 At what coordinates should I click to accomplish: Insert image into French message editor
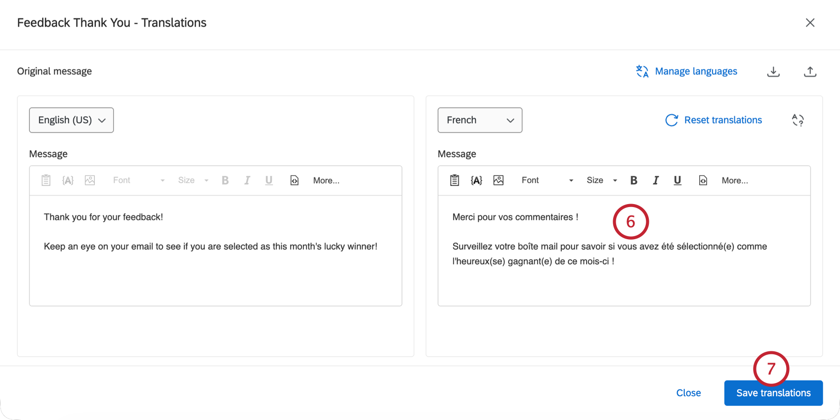click(498, 180)
